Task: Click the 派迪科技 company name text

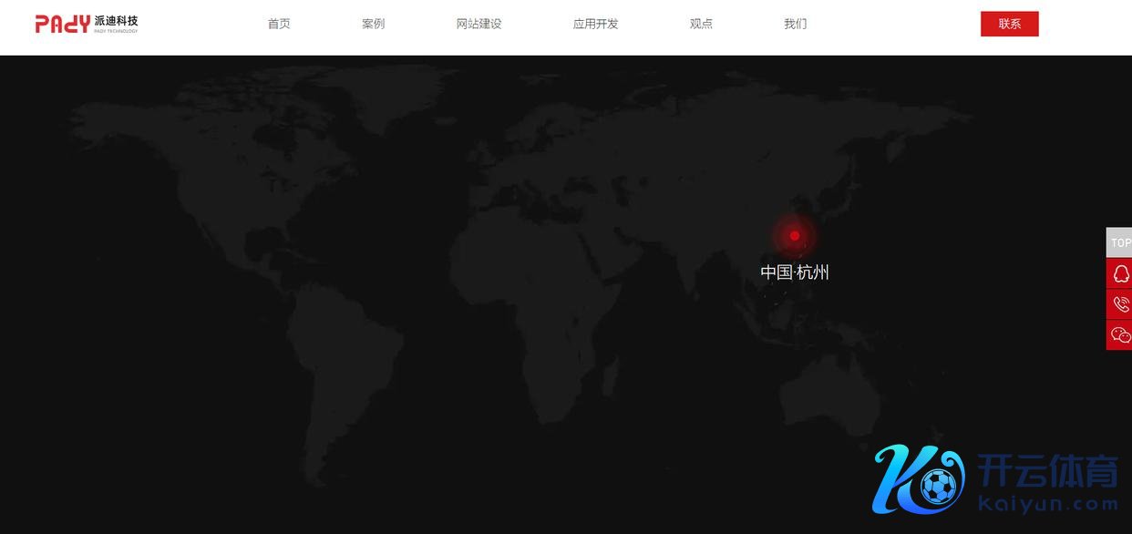Action: coord(116,20)
